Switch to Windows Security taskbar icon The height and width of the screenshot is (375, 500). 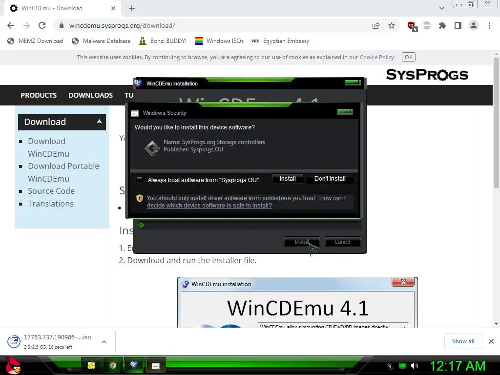click(156, 365)
